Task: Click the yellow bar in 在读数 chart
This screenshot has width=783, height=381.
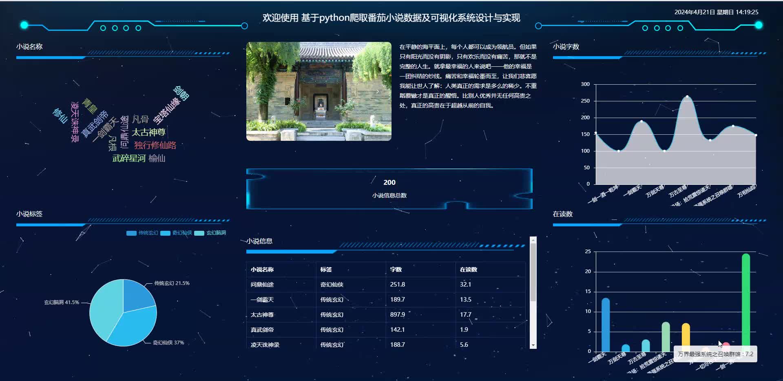Action: 686,337
